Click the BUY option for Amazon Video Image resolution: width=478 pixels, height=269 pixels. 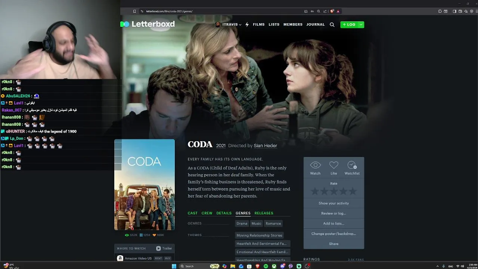click(168, 258)
